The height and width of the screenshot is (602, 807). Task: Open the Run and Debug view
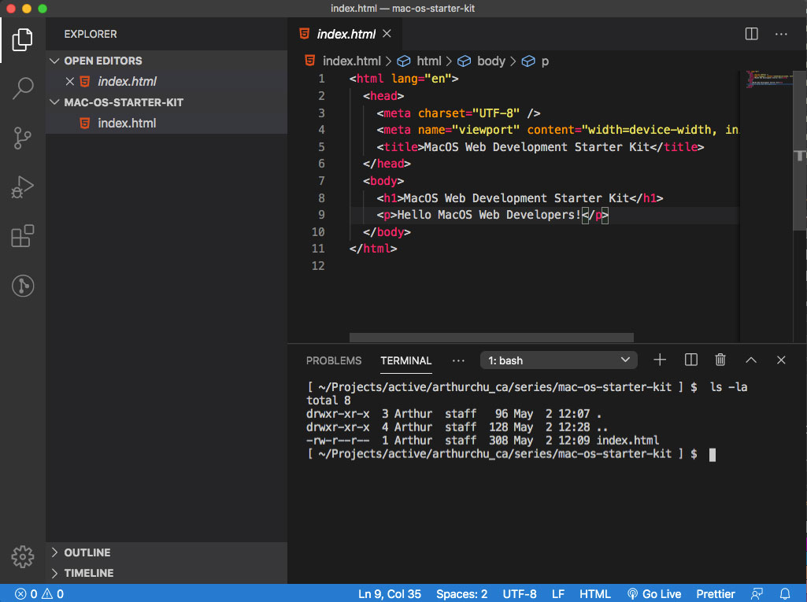click(22, 187)
